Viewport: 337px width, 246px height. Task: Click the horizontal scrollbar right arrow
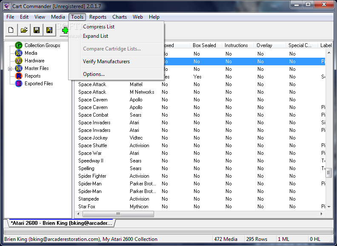322,214
